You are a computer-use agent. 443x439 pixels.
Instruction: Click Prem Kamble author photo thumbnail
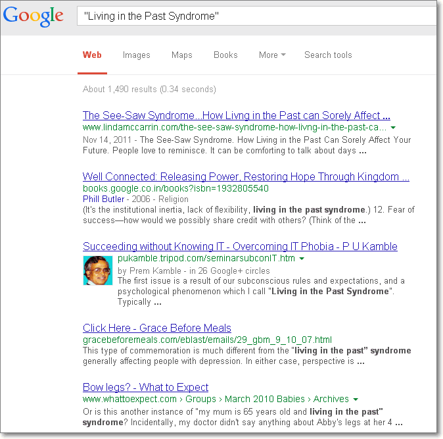[x=97, y=271]
